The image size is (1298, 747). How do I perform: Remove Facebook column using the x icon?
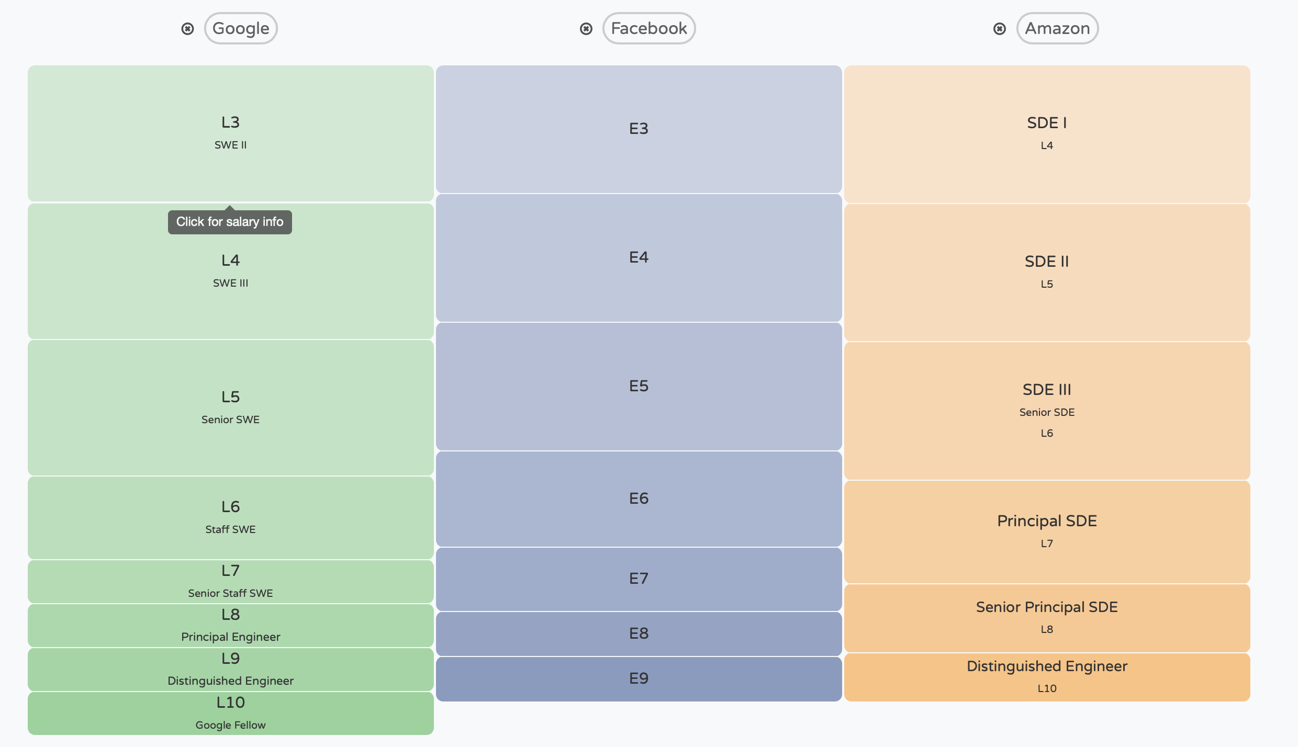pos(586,29)
